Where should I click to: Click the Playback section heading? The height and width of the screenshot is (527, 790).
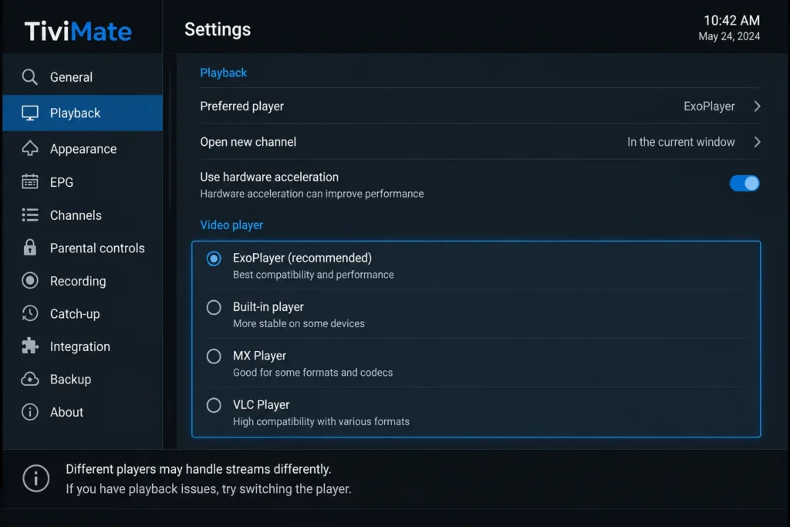coord(223,73)
